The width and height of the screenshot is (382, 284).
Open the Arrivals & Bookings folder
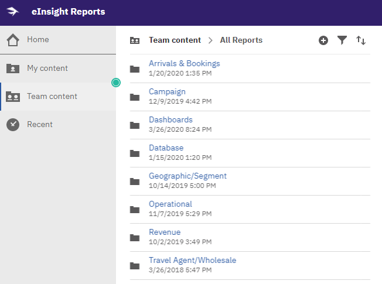click(x=184, y=63)
